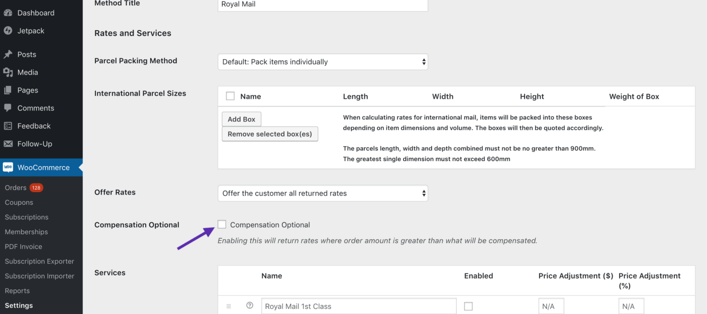
Task: Enable the Royal Mail 1st Class service
Action: [x=468, y=306]
